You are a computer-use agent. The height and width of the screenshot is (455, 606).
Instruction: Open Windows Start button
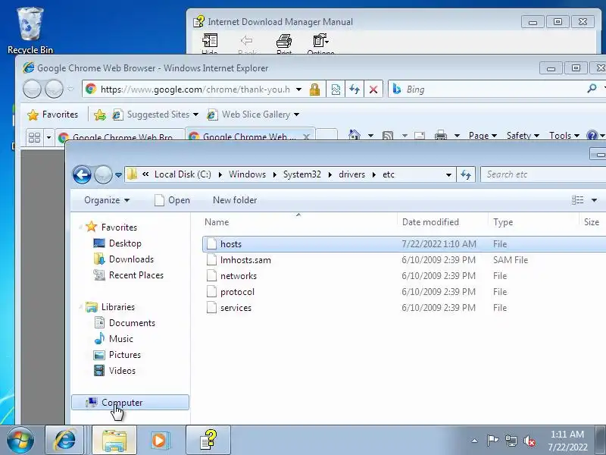pyautogui.click(x=20, y=441)
